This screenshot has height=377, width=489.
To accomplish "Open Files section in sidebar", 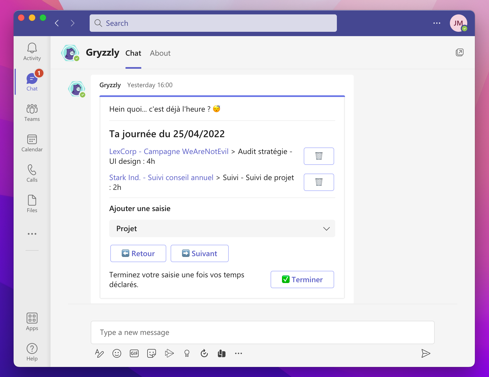I will pyautogui.click(x=32, y=204).
